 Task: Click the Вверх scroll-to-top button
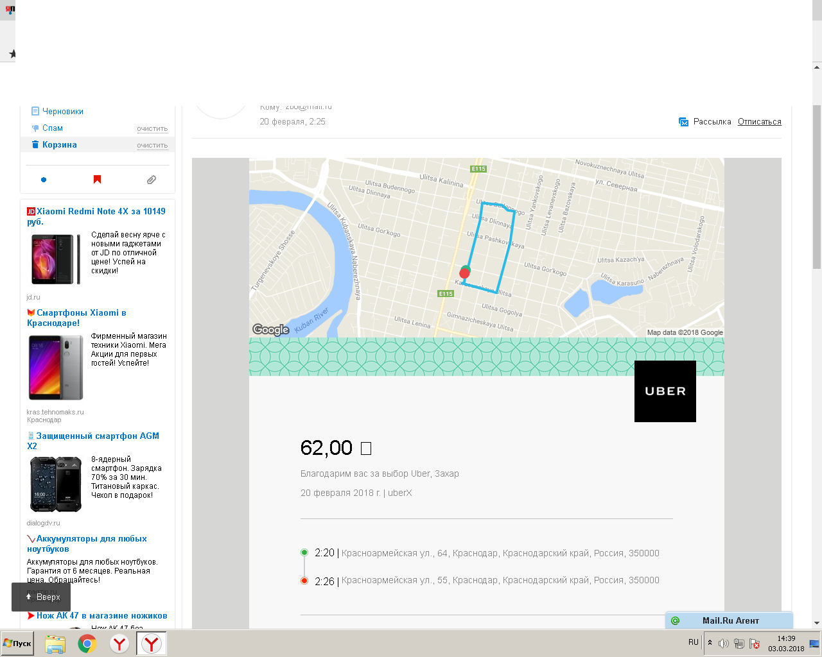click(41, 597)
